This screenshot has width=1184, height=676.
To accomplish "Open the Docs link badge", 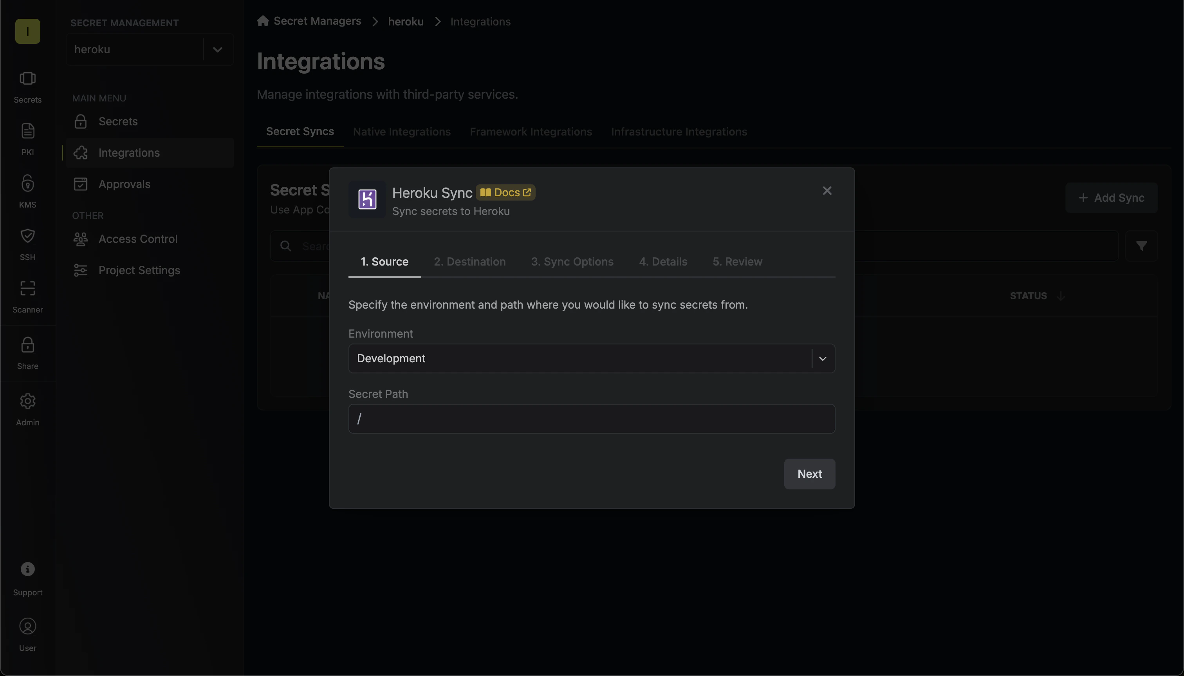I will [x=505, y=192].
